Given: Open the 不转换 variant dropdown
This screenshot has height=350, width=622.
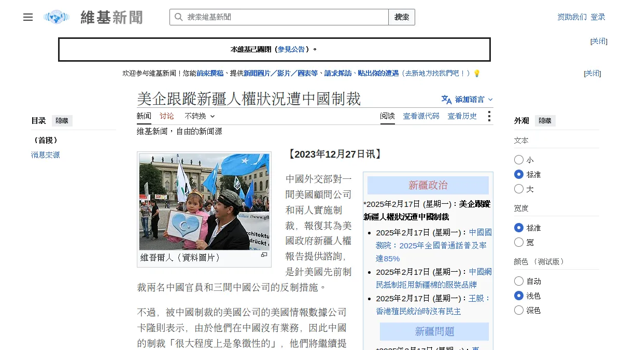Looking at the screenshot, I should pyautogui.click(x=200, y=116).
